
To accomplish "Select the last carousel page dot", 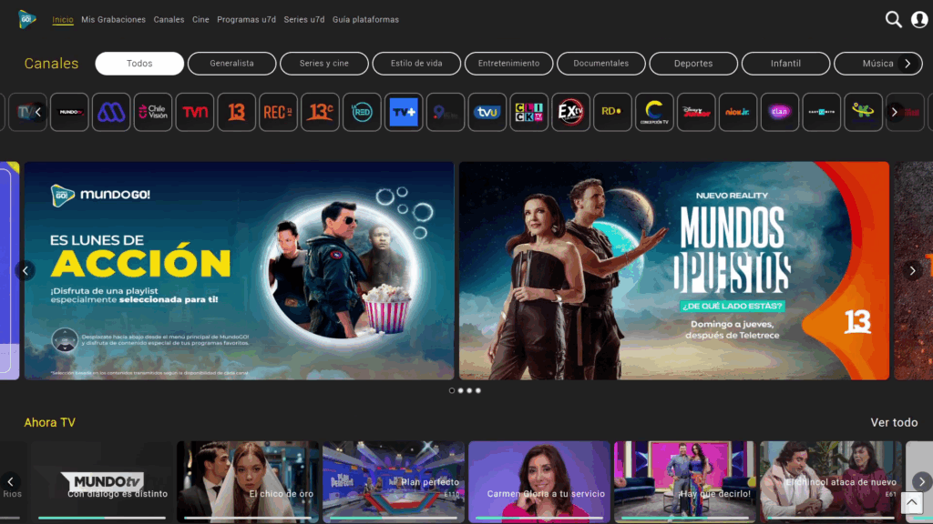I will click(478, 391).
